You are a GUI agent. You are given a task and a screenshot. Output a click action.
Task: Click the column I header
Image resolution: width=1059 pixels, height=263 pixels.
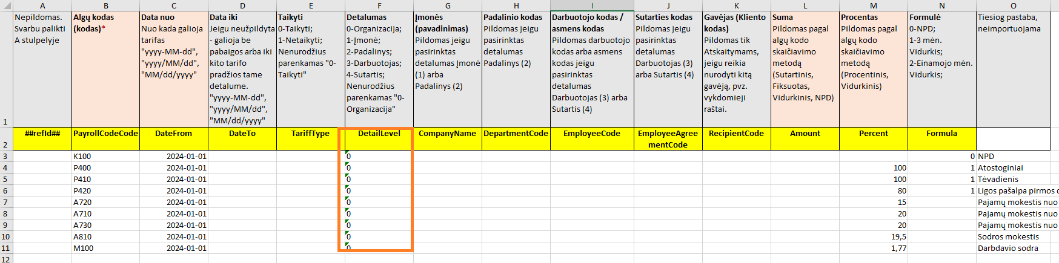[592, 5]
